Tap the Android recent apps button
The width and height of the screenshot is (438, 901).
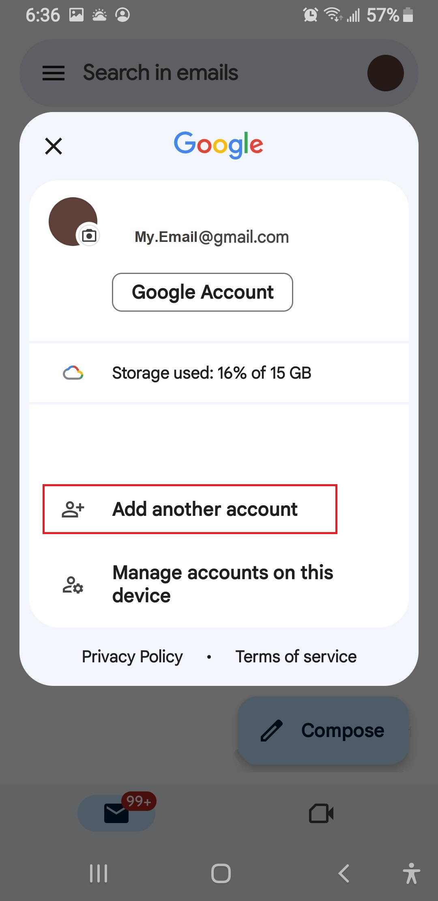(x=99, y=873)
